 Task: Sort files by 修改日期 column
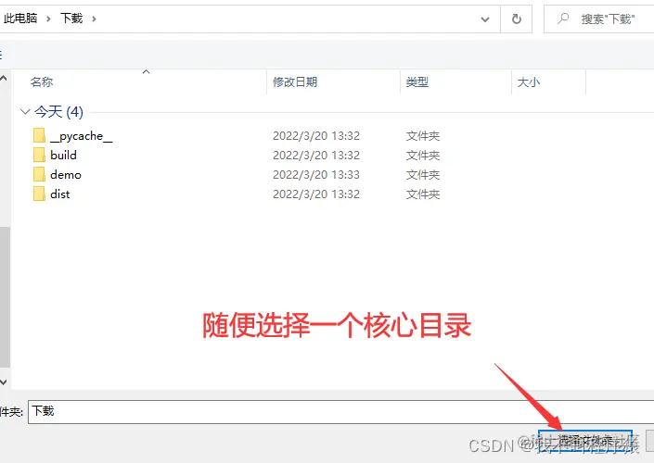295,82
